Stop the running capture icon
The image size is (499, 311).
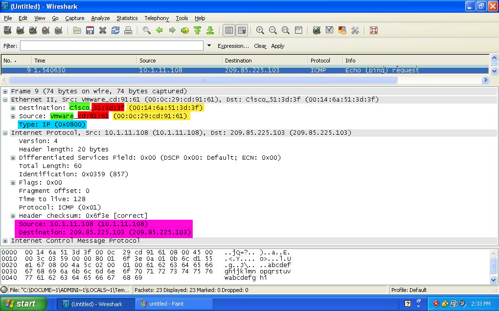click(46, 30)
